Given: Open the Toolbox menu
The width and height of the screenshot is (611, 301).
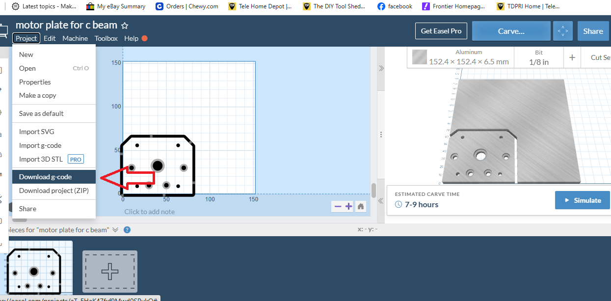Looking at the screenshot, I should [106, 38].
